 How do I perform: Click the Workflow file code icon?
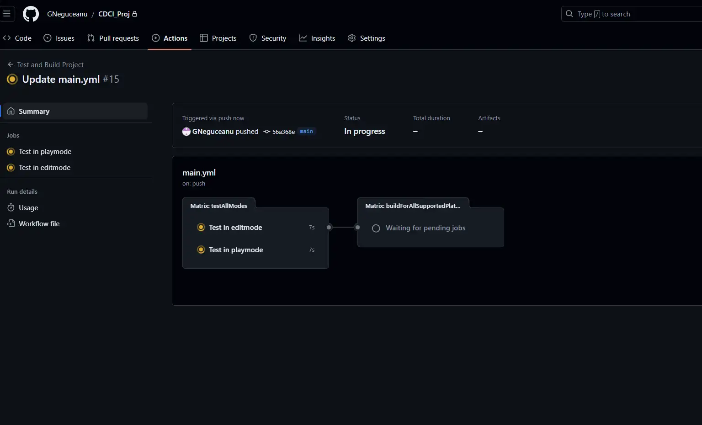click(x=11, y=223)
